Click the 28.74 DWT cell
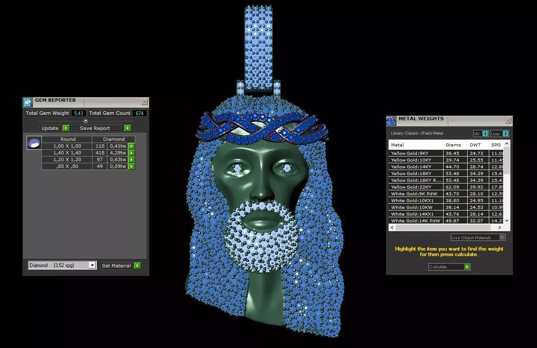The height and width of the screenshot is (348, 537). coord(478,167)
